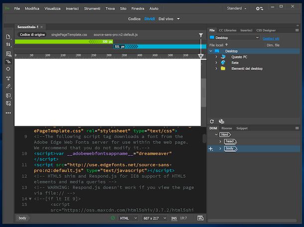Collapse the Desktop tree node
304x227 pixels.
211,51
